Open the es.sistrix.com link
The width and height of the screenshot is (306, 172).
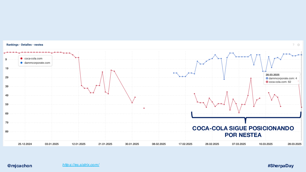81,165
